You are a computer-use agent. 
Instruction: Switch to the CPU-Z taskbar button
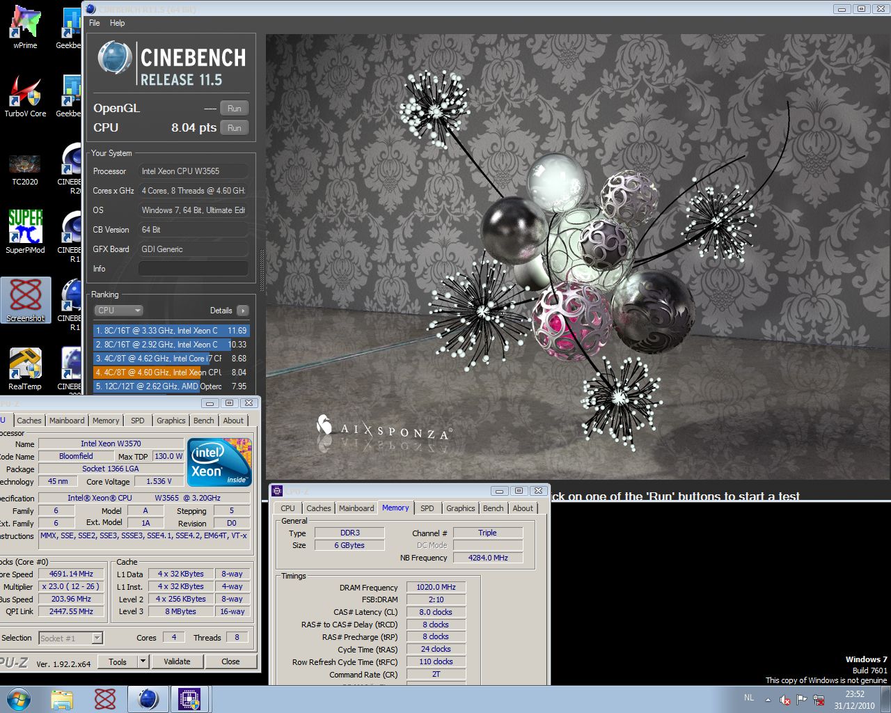189,699
